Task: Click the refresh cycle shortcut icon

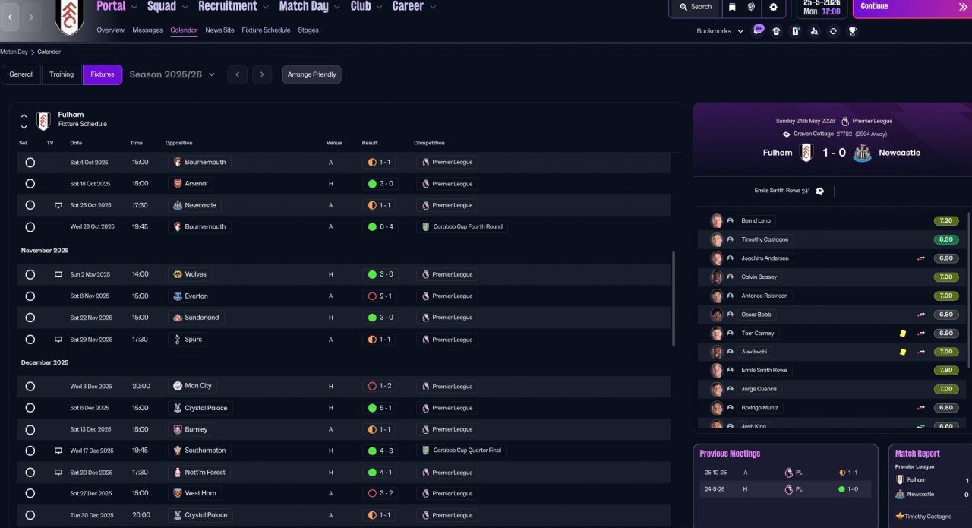Action: (833, 31)
